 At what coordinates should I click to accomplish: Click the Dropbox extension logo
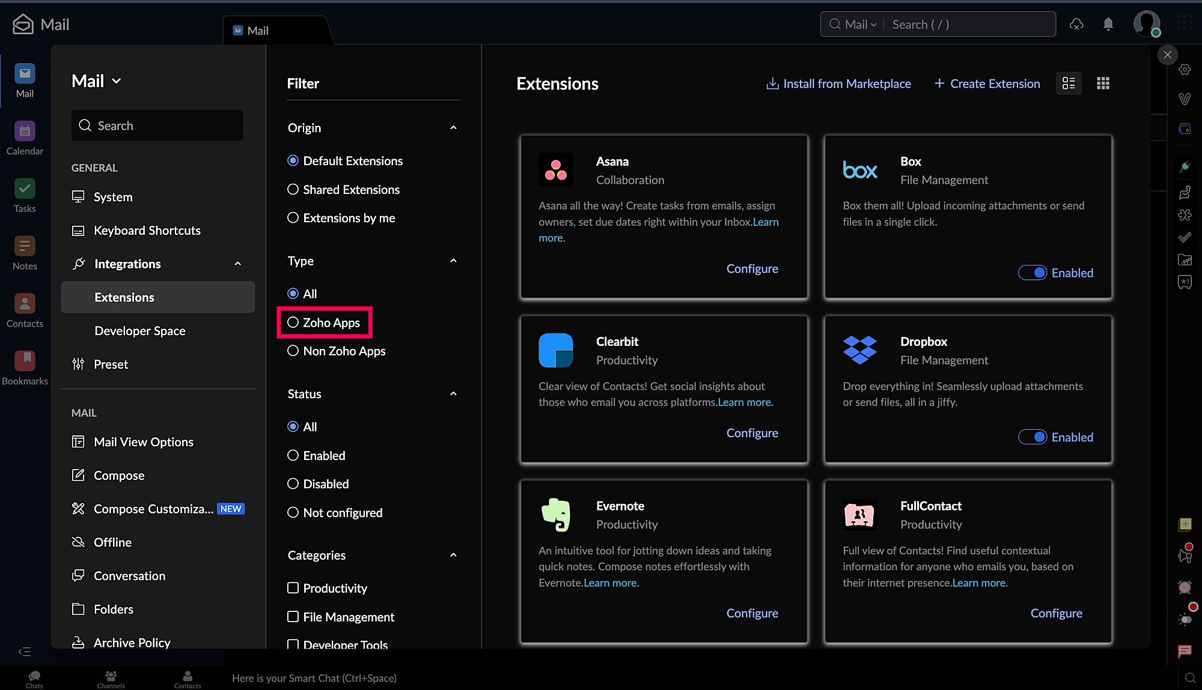coord(860,350)
